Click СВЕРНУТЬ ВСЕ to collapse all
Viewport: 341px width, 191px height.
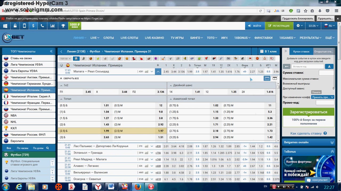coord(69,79)
